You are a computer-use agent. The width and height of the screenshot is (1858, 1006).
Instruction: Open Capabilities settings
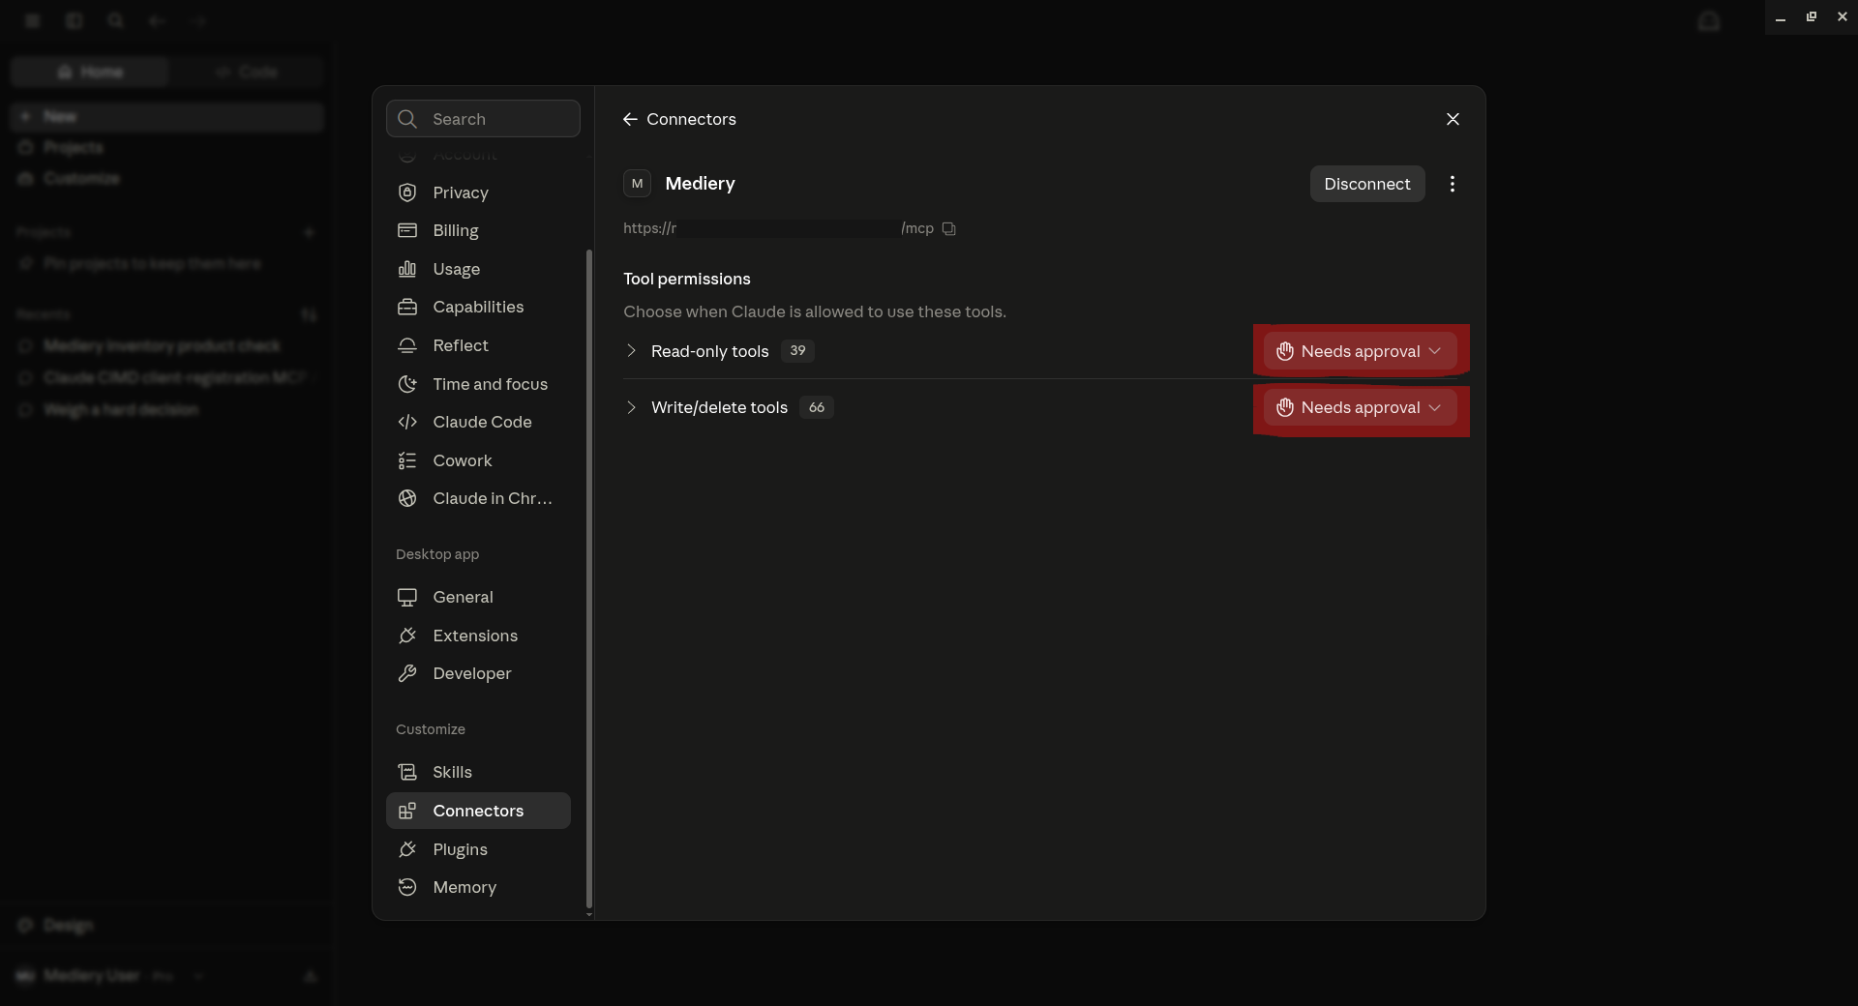(x=478, y=307)
